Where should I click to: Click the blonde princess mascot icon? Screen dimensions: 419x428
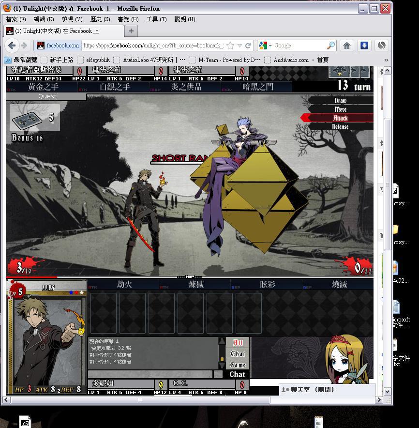pos(346,359)
